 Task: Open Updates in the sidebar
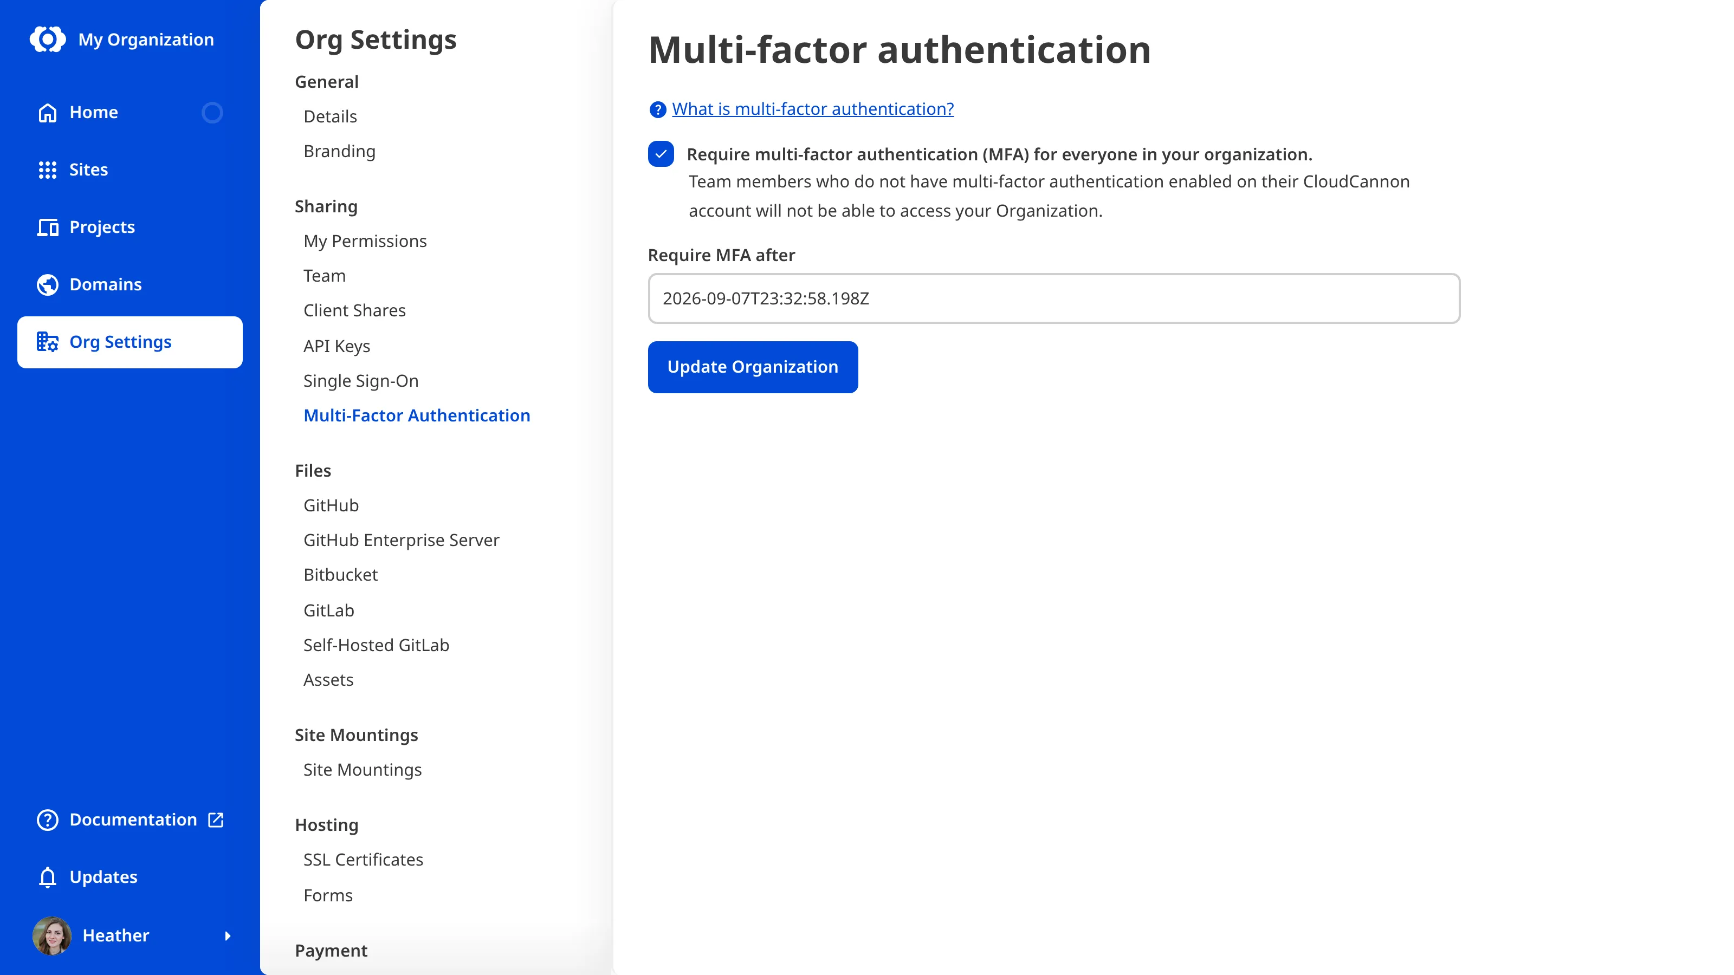coord(130,877)
